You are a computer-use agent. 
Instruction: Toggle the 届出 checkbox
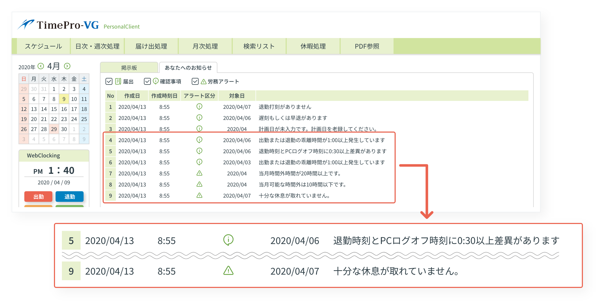click(109, 81)
